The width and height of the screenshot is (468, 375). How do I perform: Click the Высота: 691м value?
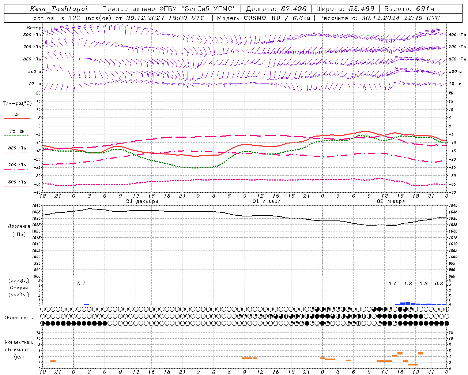point(409,9)
